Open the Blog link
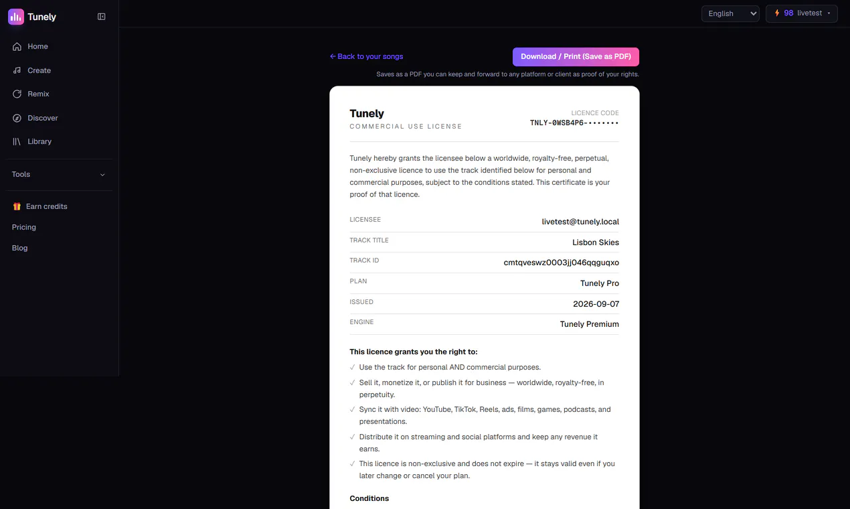 tap(20, 248)
